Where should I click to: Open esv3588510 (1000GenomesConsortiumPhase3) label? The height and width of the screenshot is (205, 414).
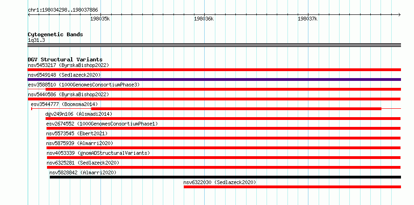coord(84,85)
